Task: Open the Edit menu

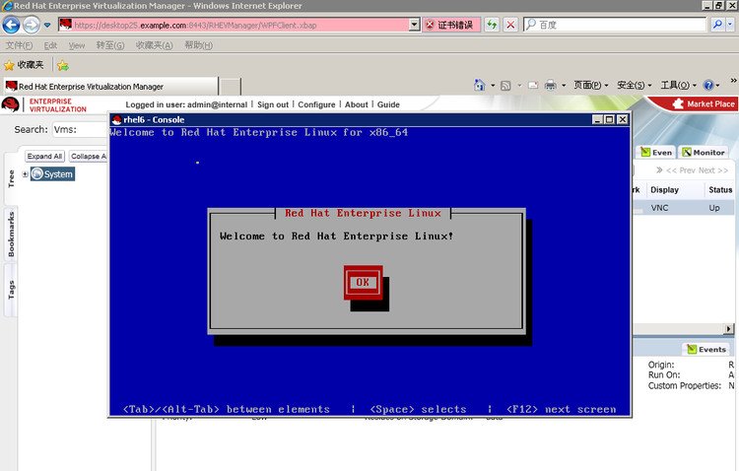Action: pyautogui.click(x=50, y=45)
